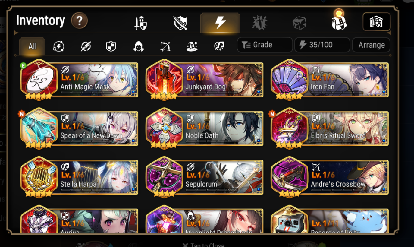Select the Anti-Magic Mask artifact
The height and width of the screenshot is (247, 414).
[x=80, y=80]
